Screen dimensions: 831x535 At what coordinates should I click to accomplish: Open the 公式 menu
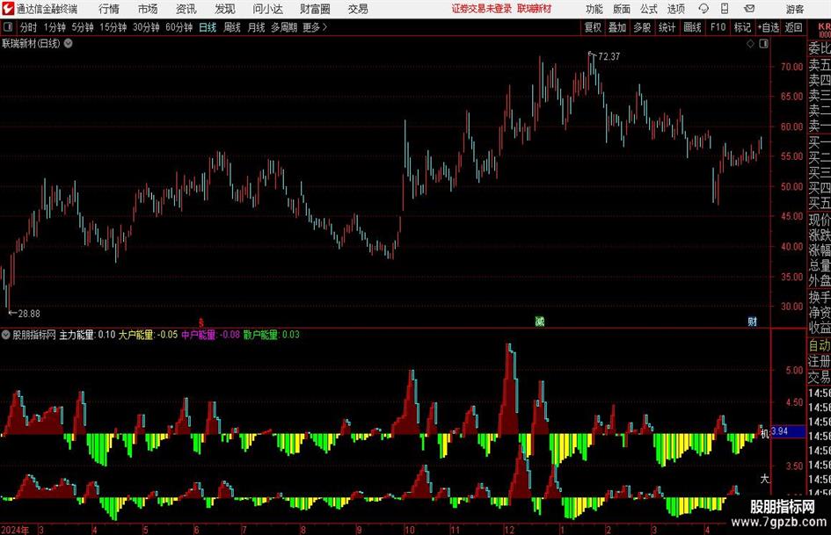point(649,9)
